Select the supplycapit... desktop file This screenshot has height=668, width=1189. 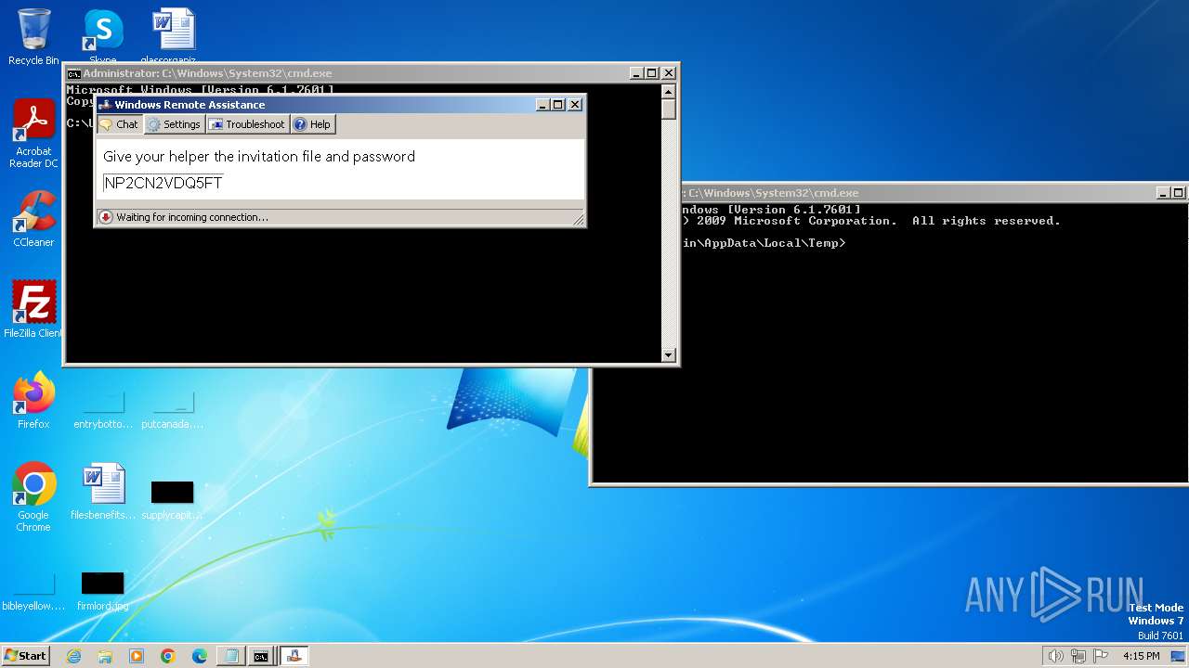click(172, 498)
